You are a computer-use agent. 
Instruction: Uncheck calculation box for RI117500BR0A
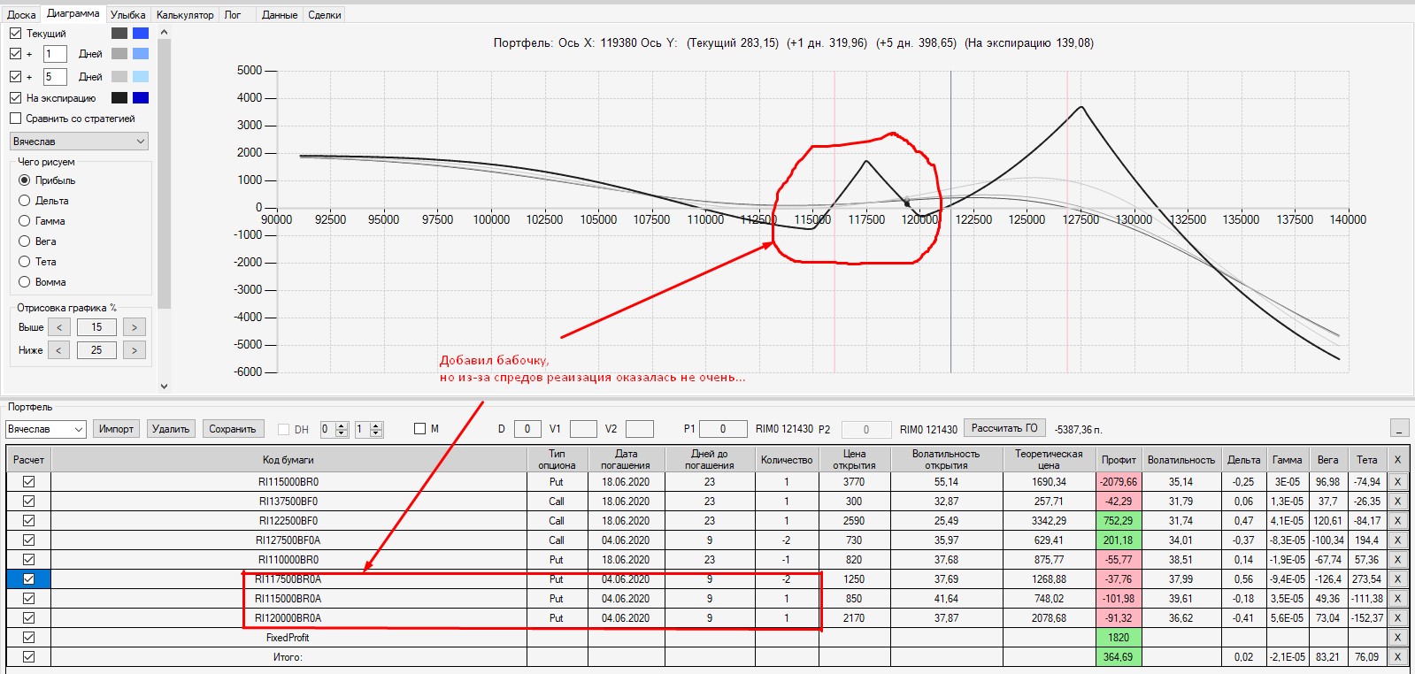(29, 579)
